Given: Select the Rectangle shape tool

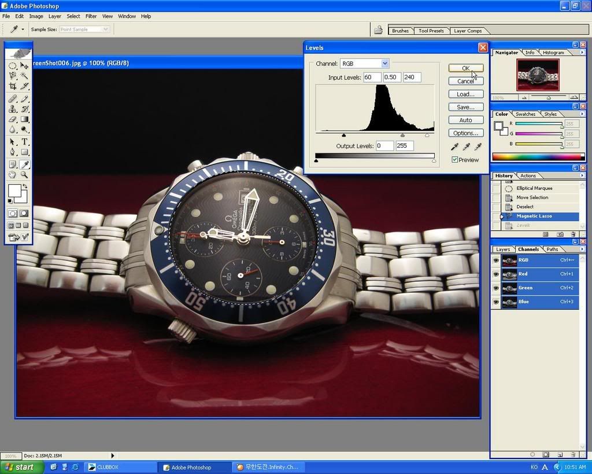Looking at the screenshot, I should 24,152.
